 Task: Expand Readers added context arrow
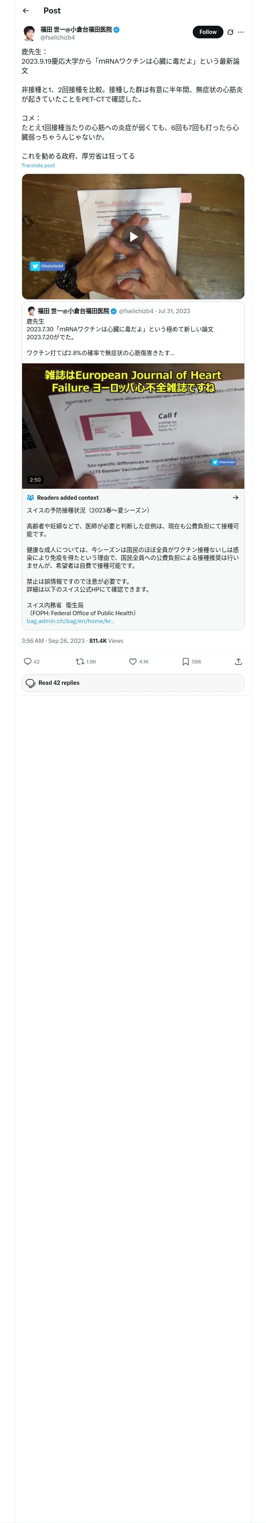[x=235, y=497]
